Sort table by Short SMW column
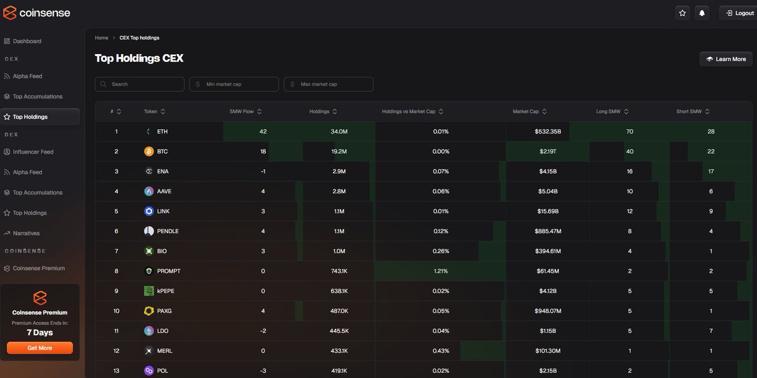The height and width of the screenshot is (378, 757). coord(693,112)
